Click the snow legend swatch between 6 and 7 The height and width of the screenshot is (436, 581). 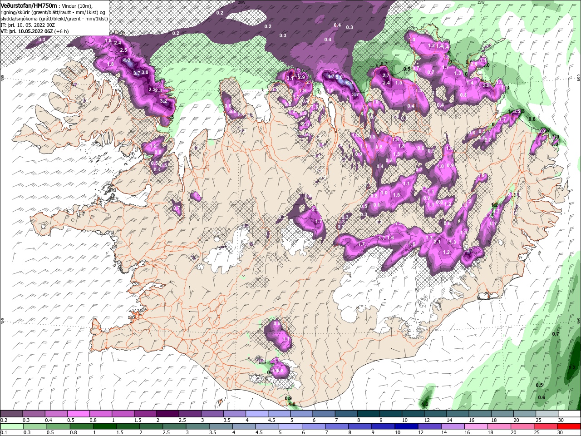click(324, 414)
